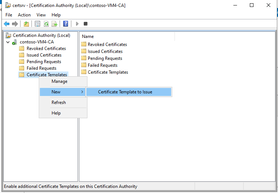Click the Stop Service square icon
The height and width of the screenshot is (193, 278).
[x=86, y=24]
